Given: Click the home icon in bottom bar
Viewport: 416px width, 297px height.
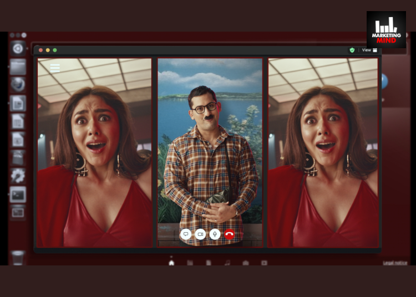Looking at the screenshot, I should coord(171,263).
